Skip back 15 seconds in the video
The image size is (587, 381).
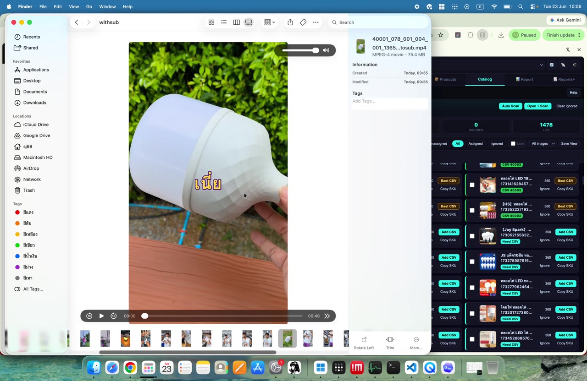pos(89,316)
